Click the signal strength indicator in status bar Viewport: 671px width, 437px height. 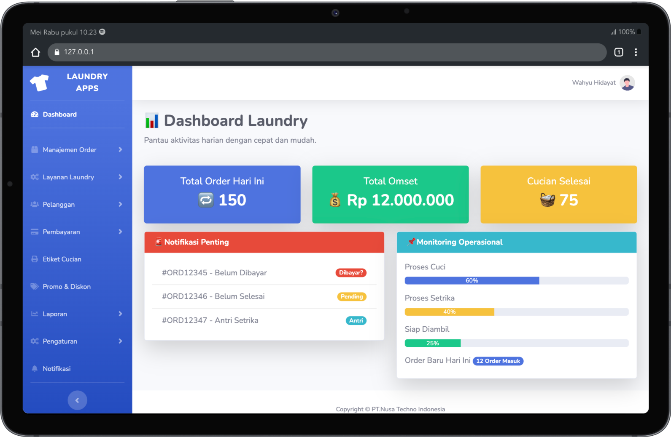coord(614,32)
